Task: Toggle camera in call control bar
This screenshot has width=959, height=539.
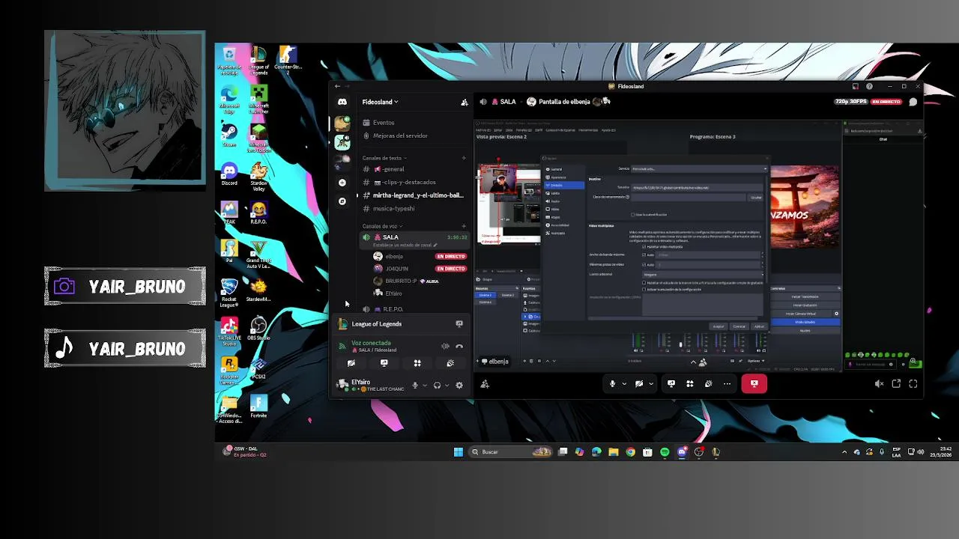Action: (x=638, y=384)
